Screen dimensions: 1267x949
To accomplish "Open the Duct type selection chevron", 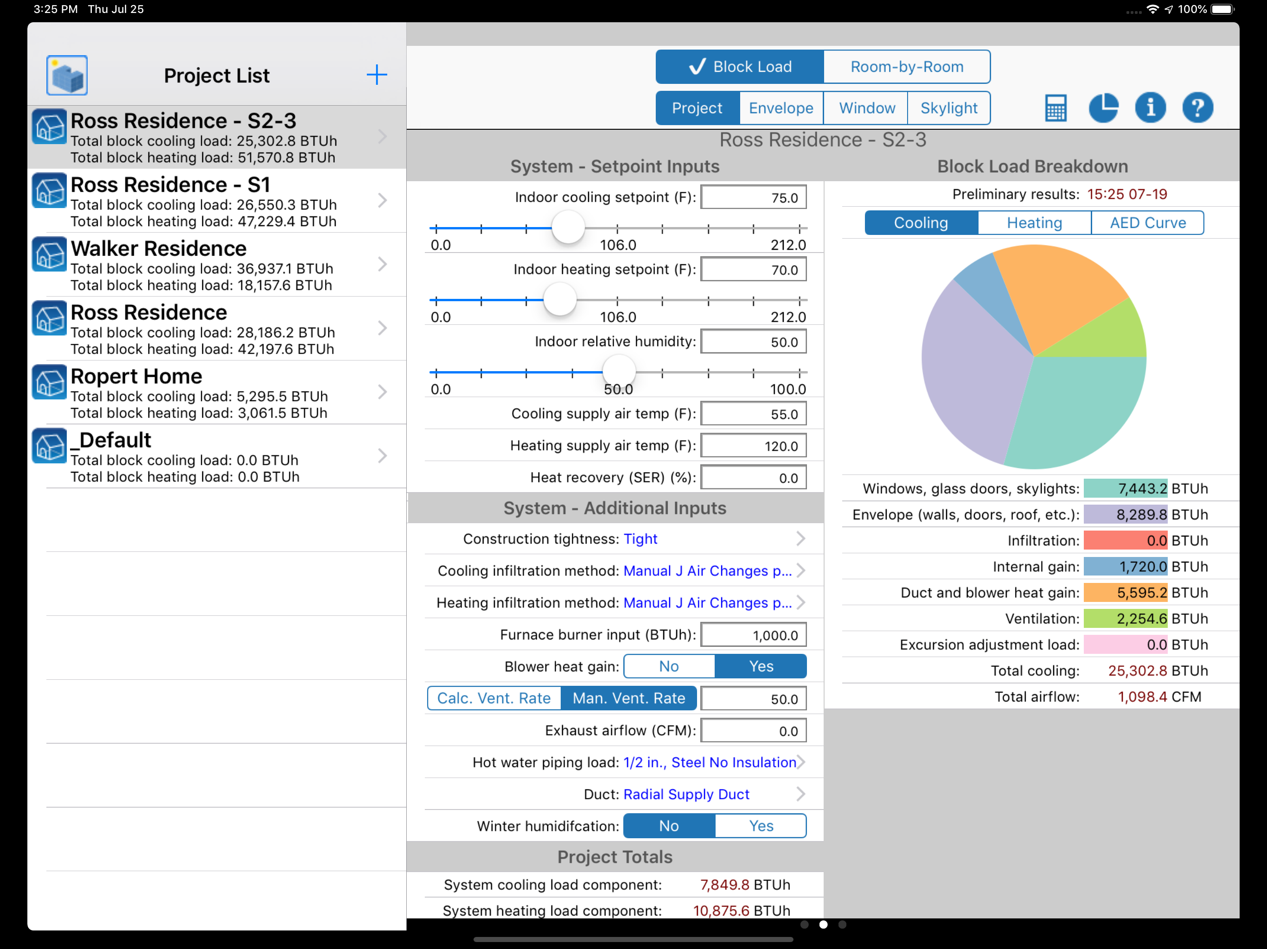I will point(800,794).
